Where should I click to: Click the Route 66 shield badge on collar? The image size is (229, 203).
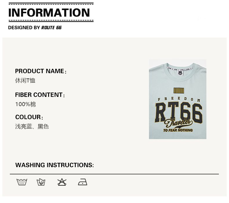coord(180,73)
